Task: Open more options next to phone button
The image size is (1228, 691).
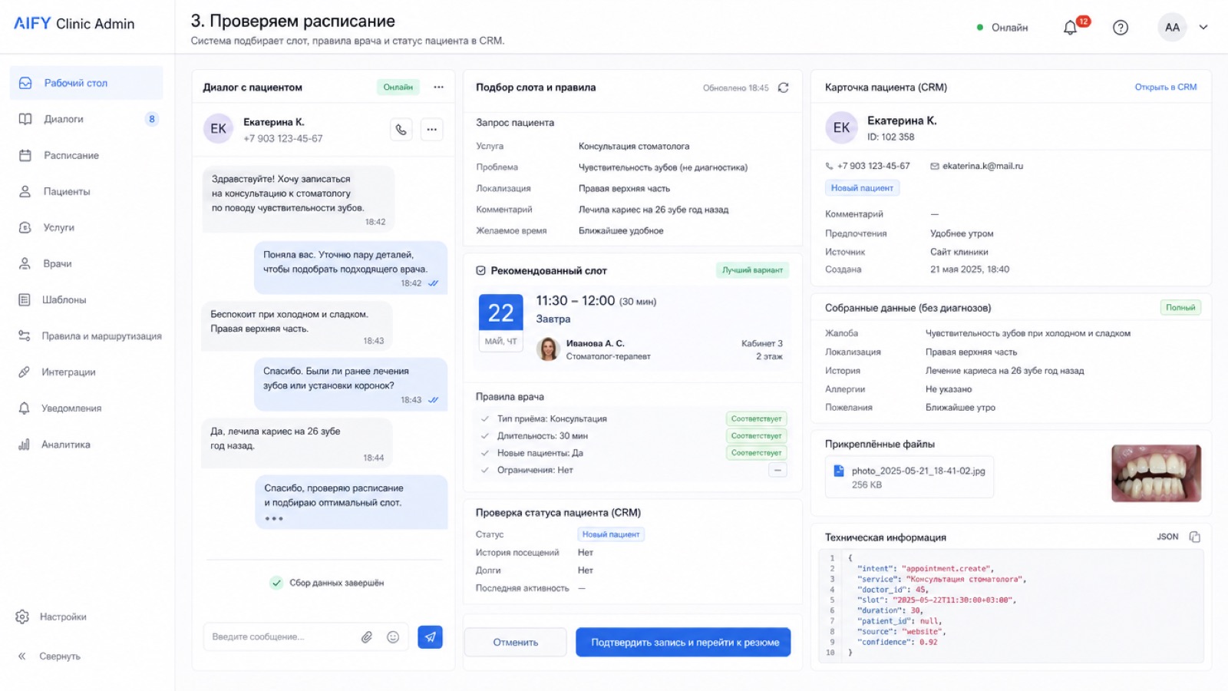Action: tap(432, 130)
